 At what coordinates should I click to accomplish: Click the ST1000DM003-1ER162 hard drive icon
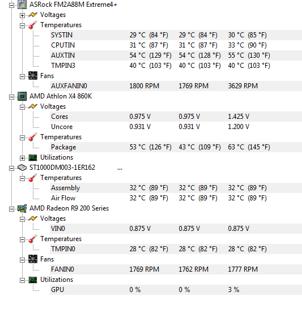coord(22,168)
